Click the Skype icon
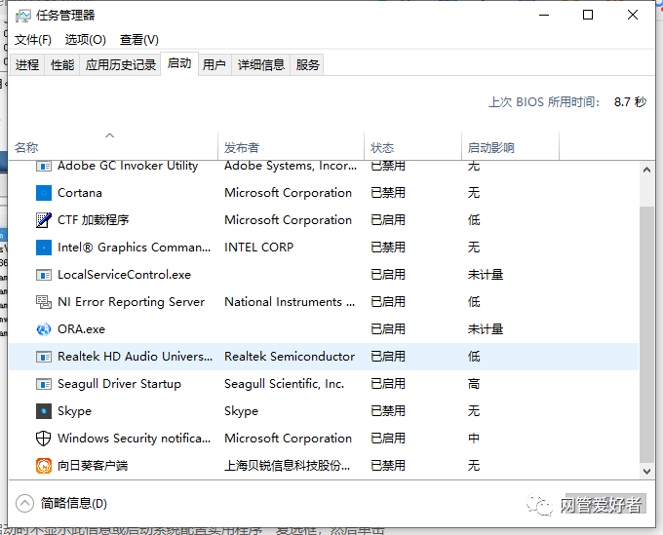 pyautogui.click(x=44, y=411)
